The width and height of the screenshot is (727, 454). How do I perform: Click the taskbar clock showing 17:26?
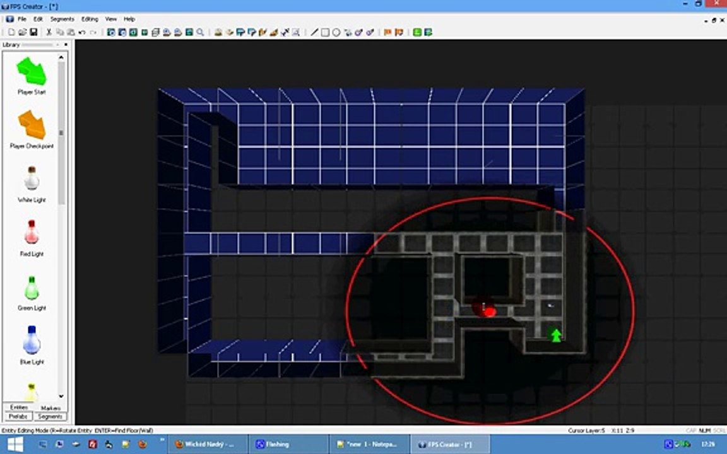point(707,445)
